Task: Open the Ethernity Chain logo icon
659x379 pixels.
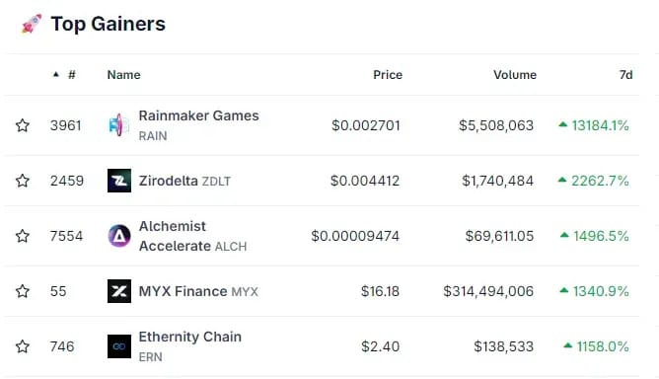Action: [x=119, y=346]
